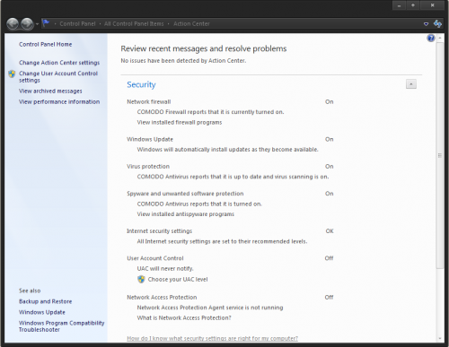This screenshot has height=347, width=449.
Task: Click the vertical scrollbar thumb
Action: click(440, 155)
